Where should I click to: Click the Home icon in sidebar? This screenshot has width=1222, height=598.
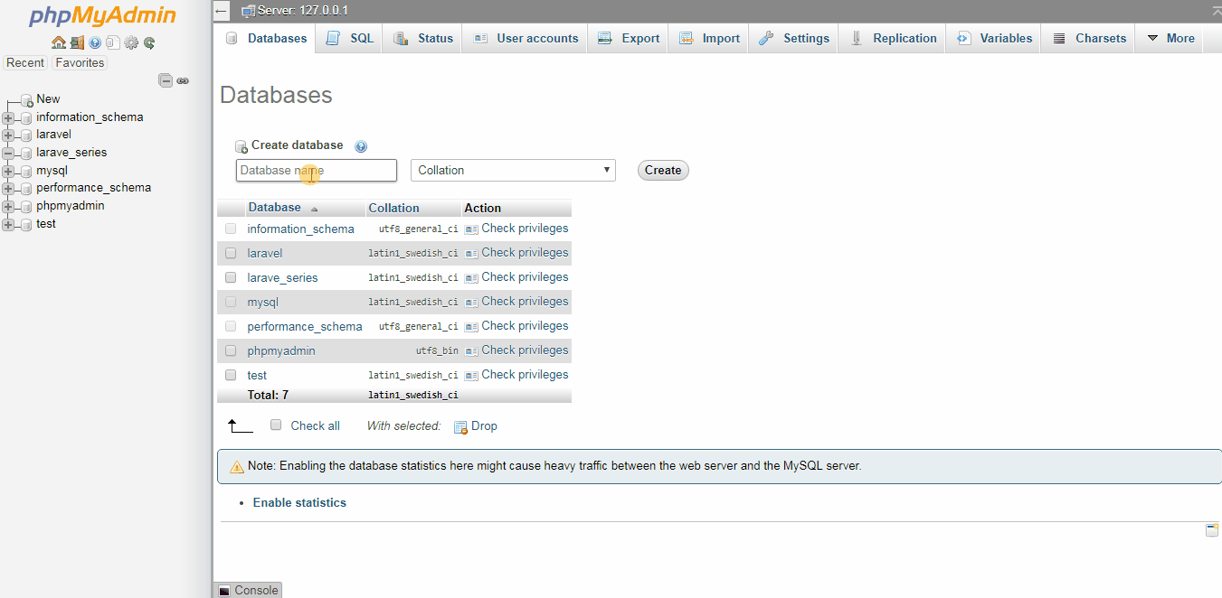tap(59, 42)
